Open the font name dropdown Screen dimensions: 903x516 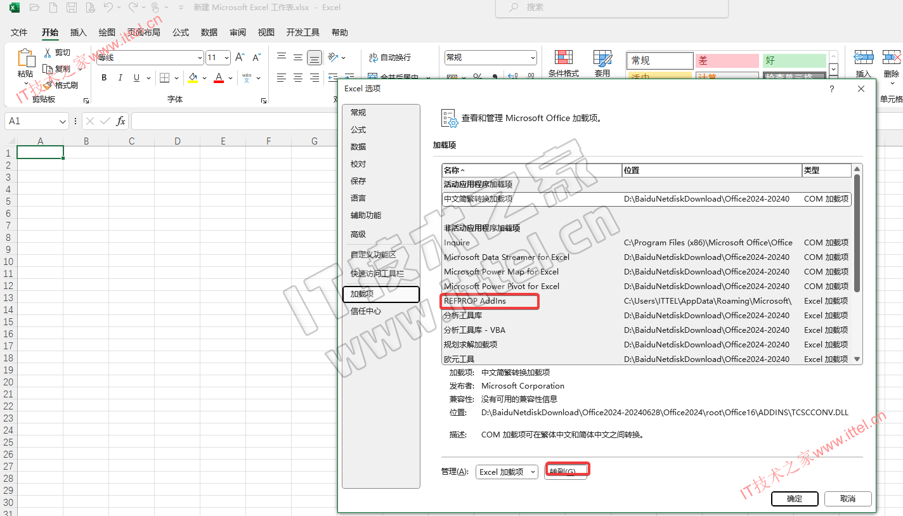pyautogui.click(x=200, y=58)
